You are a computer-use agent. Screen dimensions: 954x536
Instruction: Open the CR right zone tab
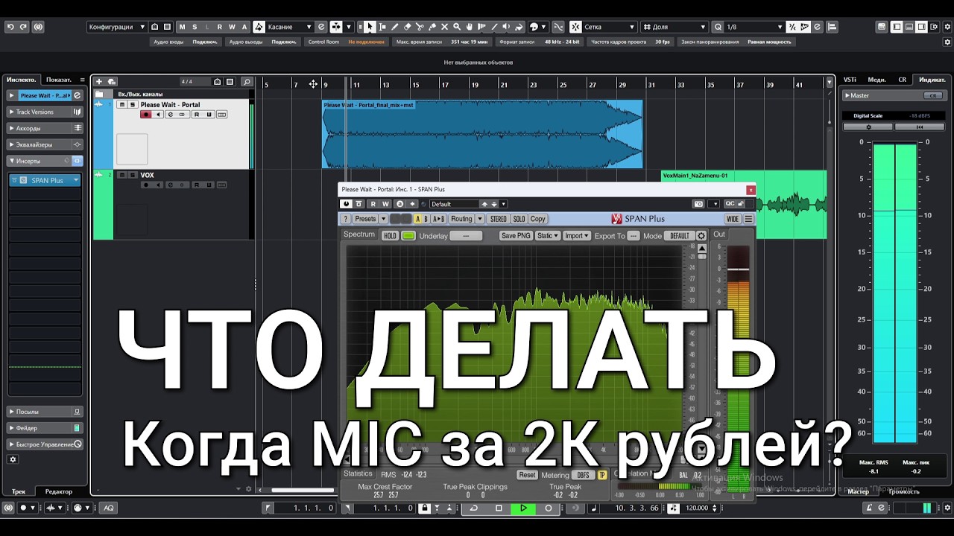[903, 79]
